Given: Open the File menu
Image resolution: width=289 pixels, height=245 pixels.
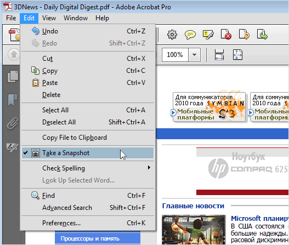Looking at the screenshot, I should pos(11,18).
